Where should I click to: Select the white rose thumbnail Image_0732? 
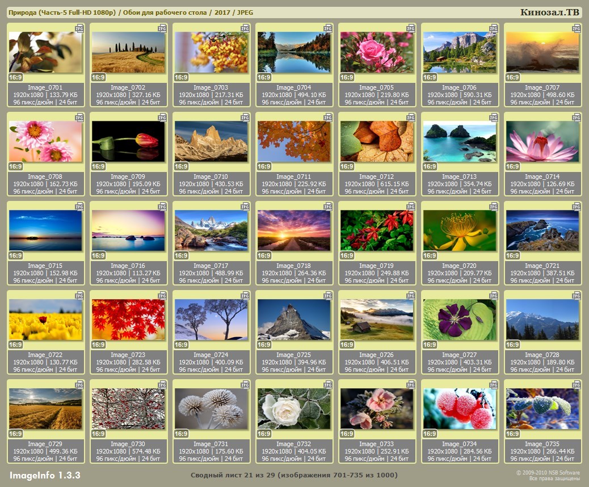click(x=294, y=408)
